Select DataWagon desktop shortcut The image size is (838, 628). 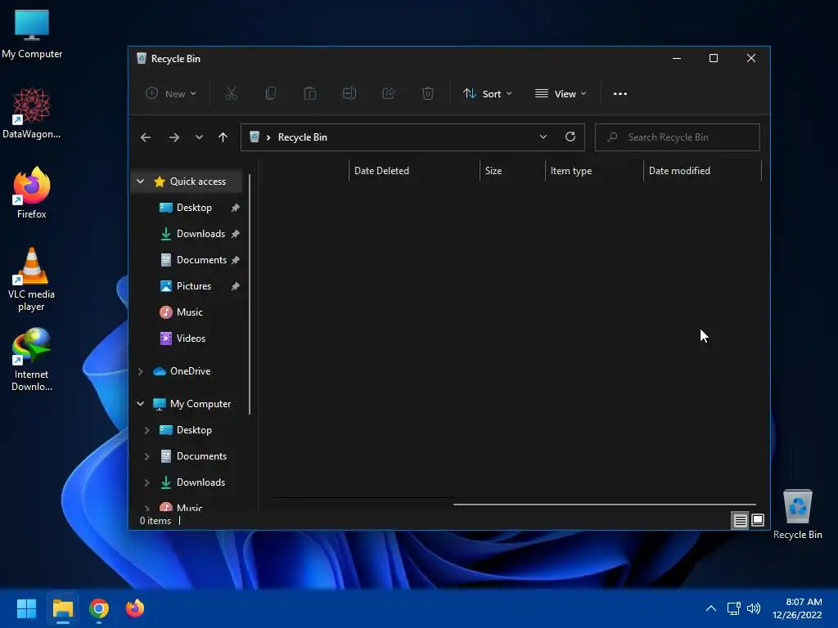tap(32, 113)
